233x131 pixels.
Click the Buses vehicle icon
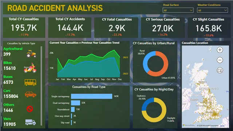point(30,82)
